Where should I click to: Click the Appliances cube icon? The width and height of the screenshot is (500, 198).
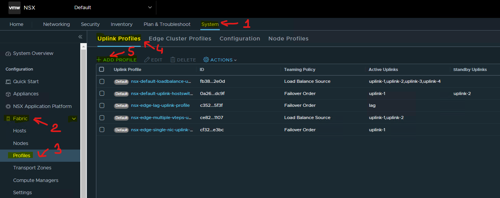8,94
